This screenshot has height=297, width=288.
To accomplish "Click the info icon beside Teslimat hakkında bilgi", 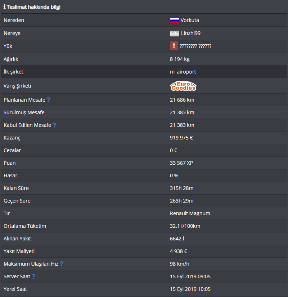I will (x=5, y=7).
